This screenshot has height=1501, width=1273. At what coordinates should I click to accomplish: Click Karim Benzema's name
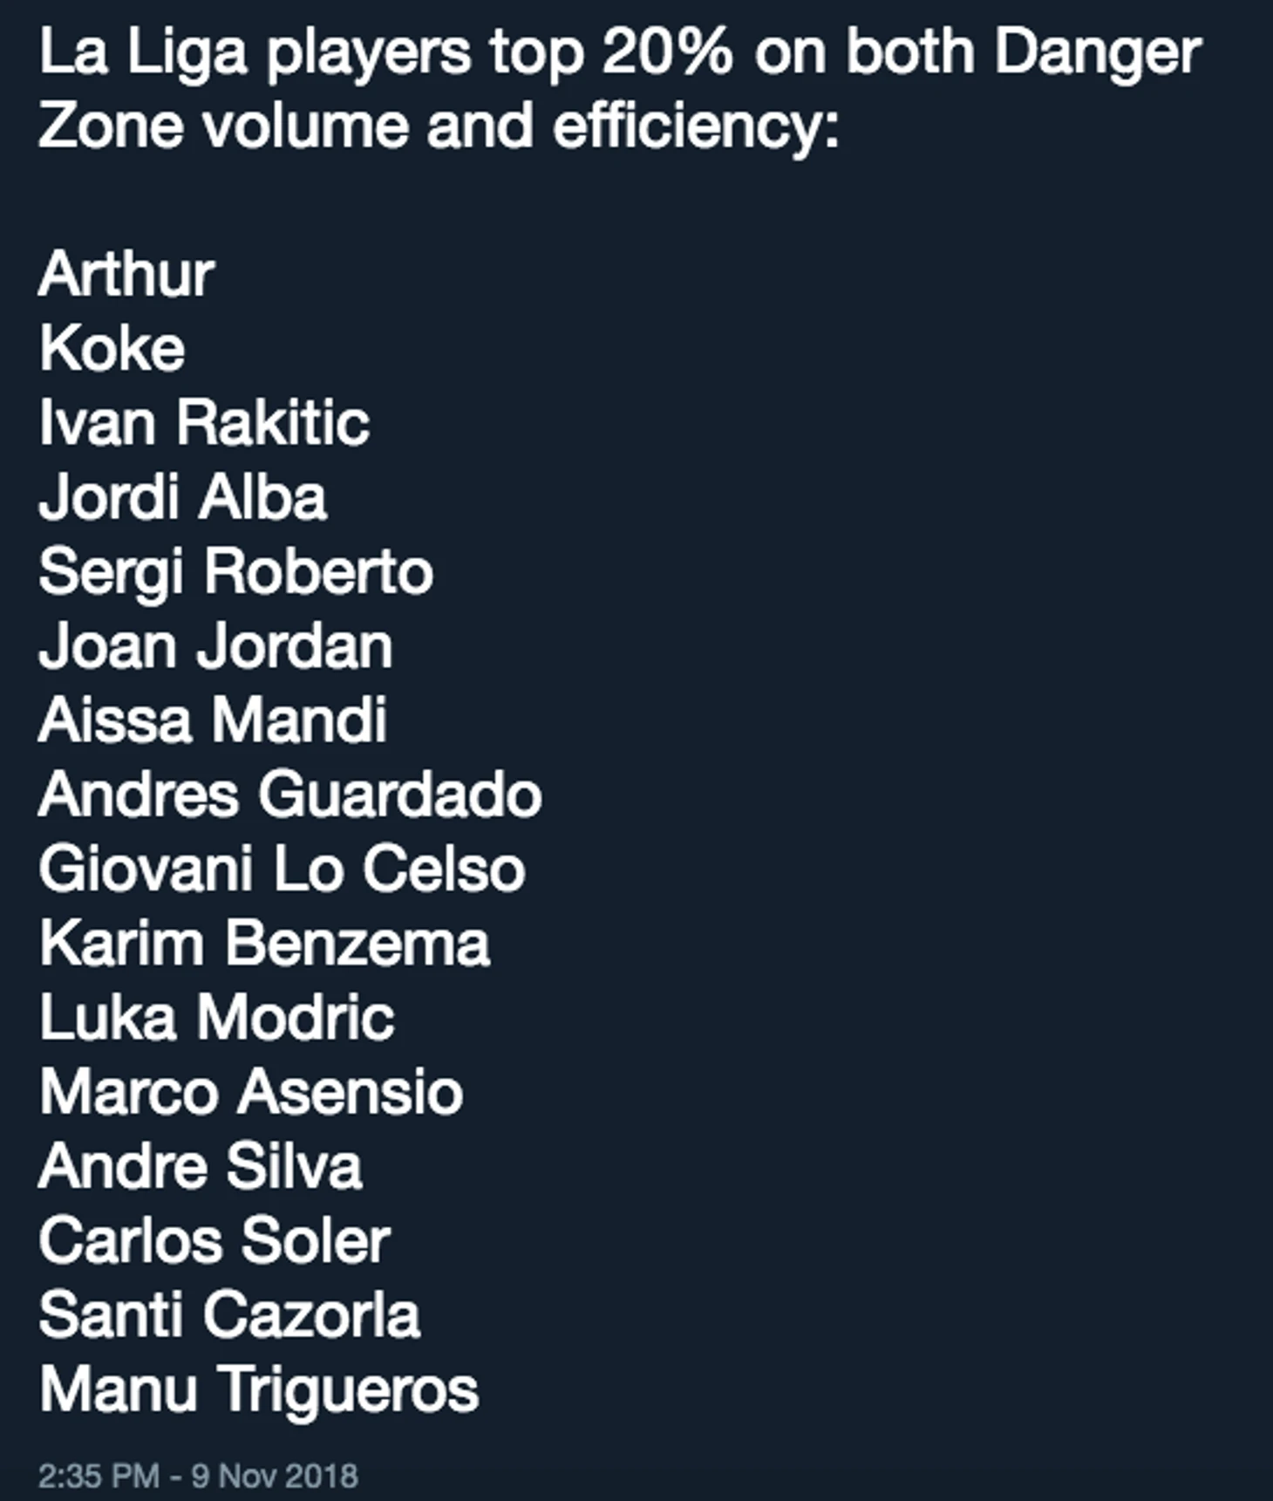pos(264,944)
